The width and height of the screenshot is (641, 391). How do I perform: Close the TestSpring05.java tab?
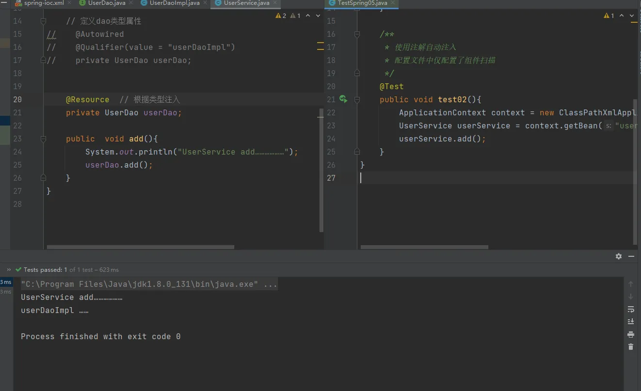pyautogui.click(x=392, y=3)
